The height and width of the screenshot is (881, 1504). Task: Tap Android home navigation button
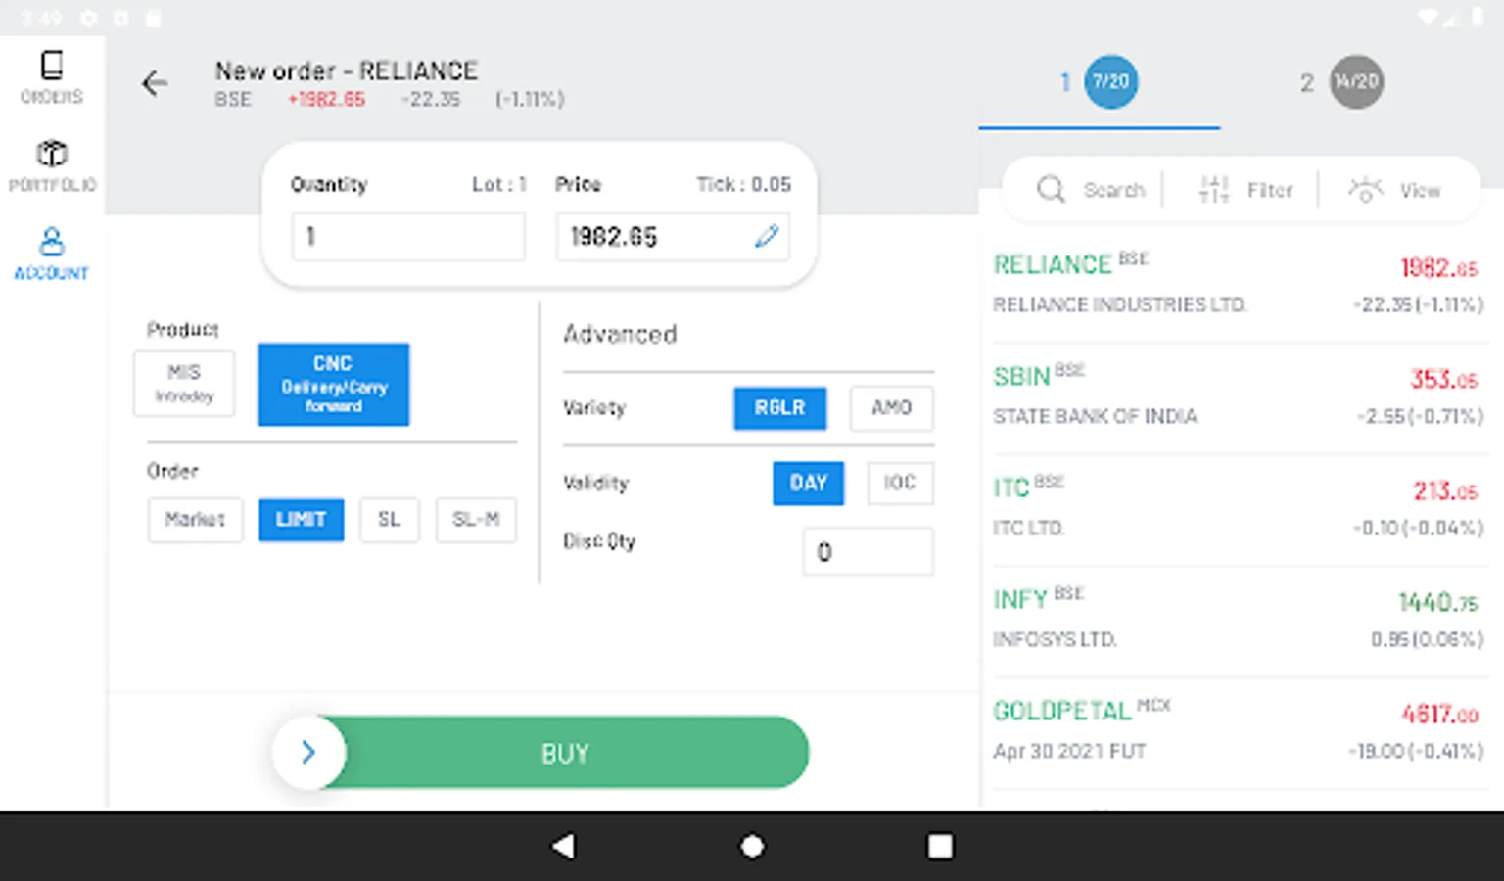coord(752,846)
